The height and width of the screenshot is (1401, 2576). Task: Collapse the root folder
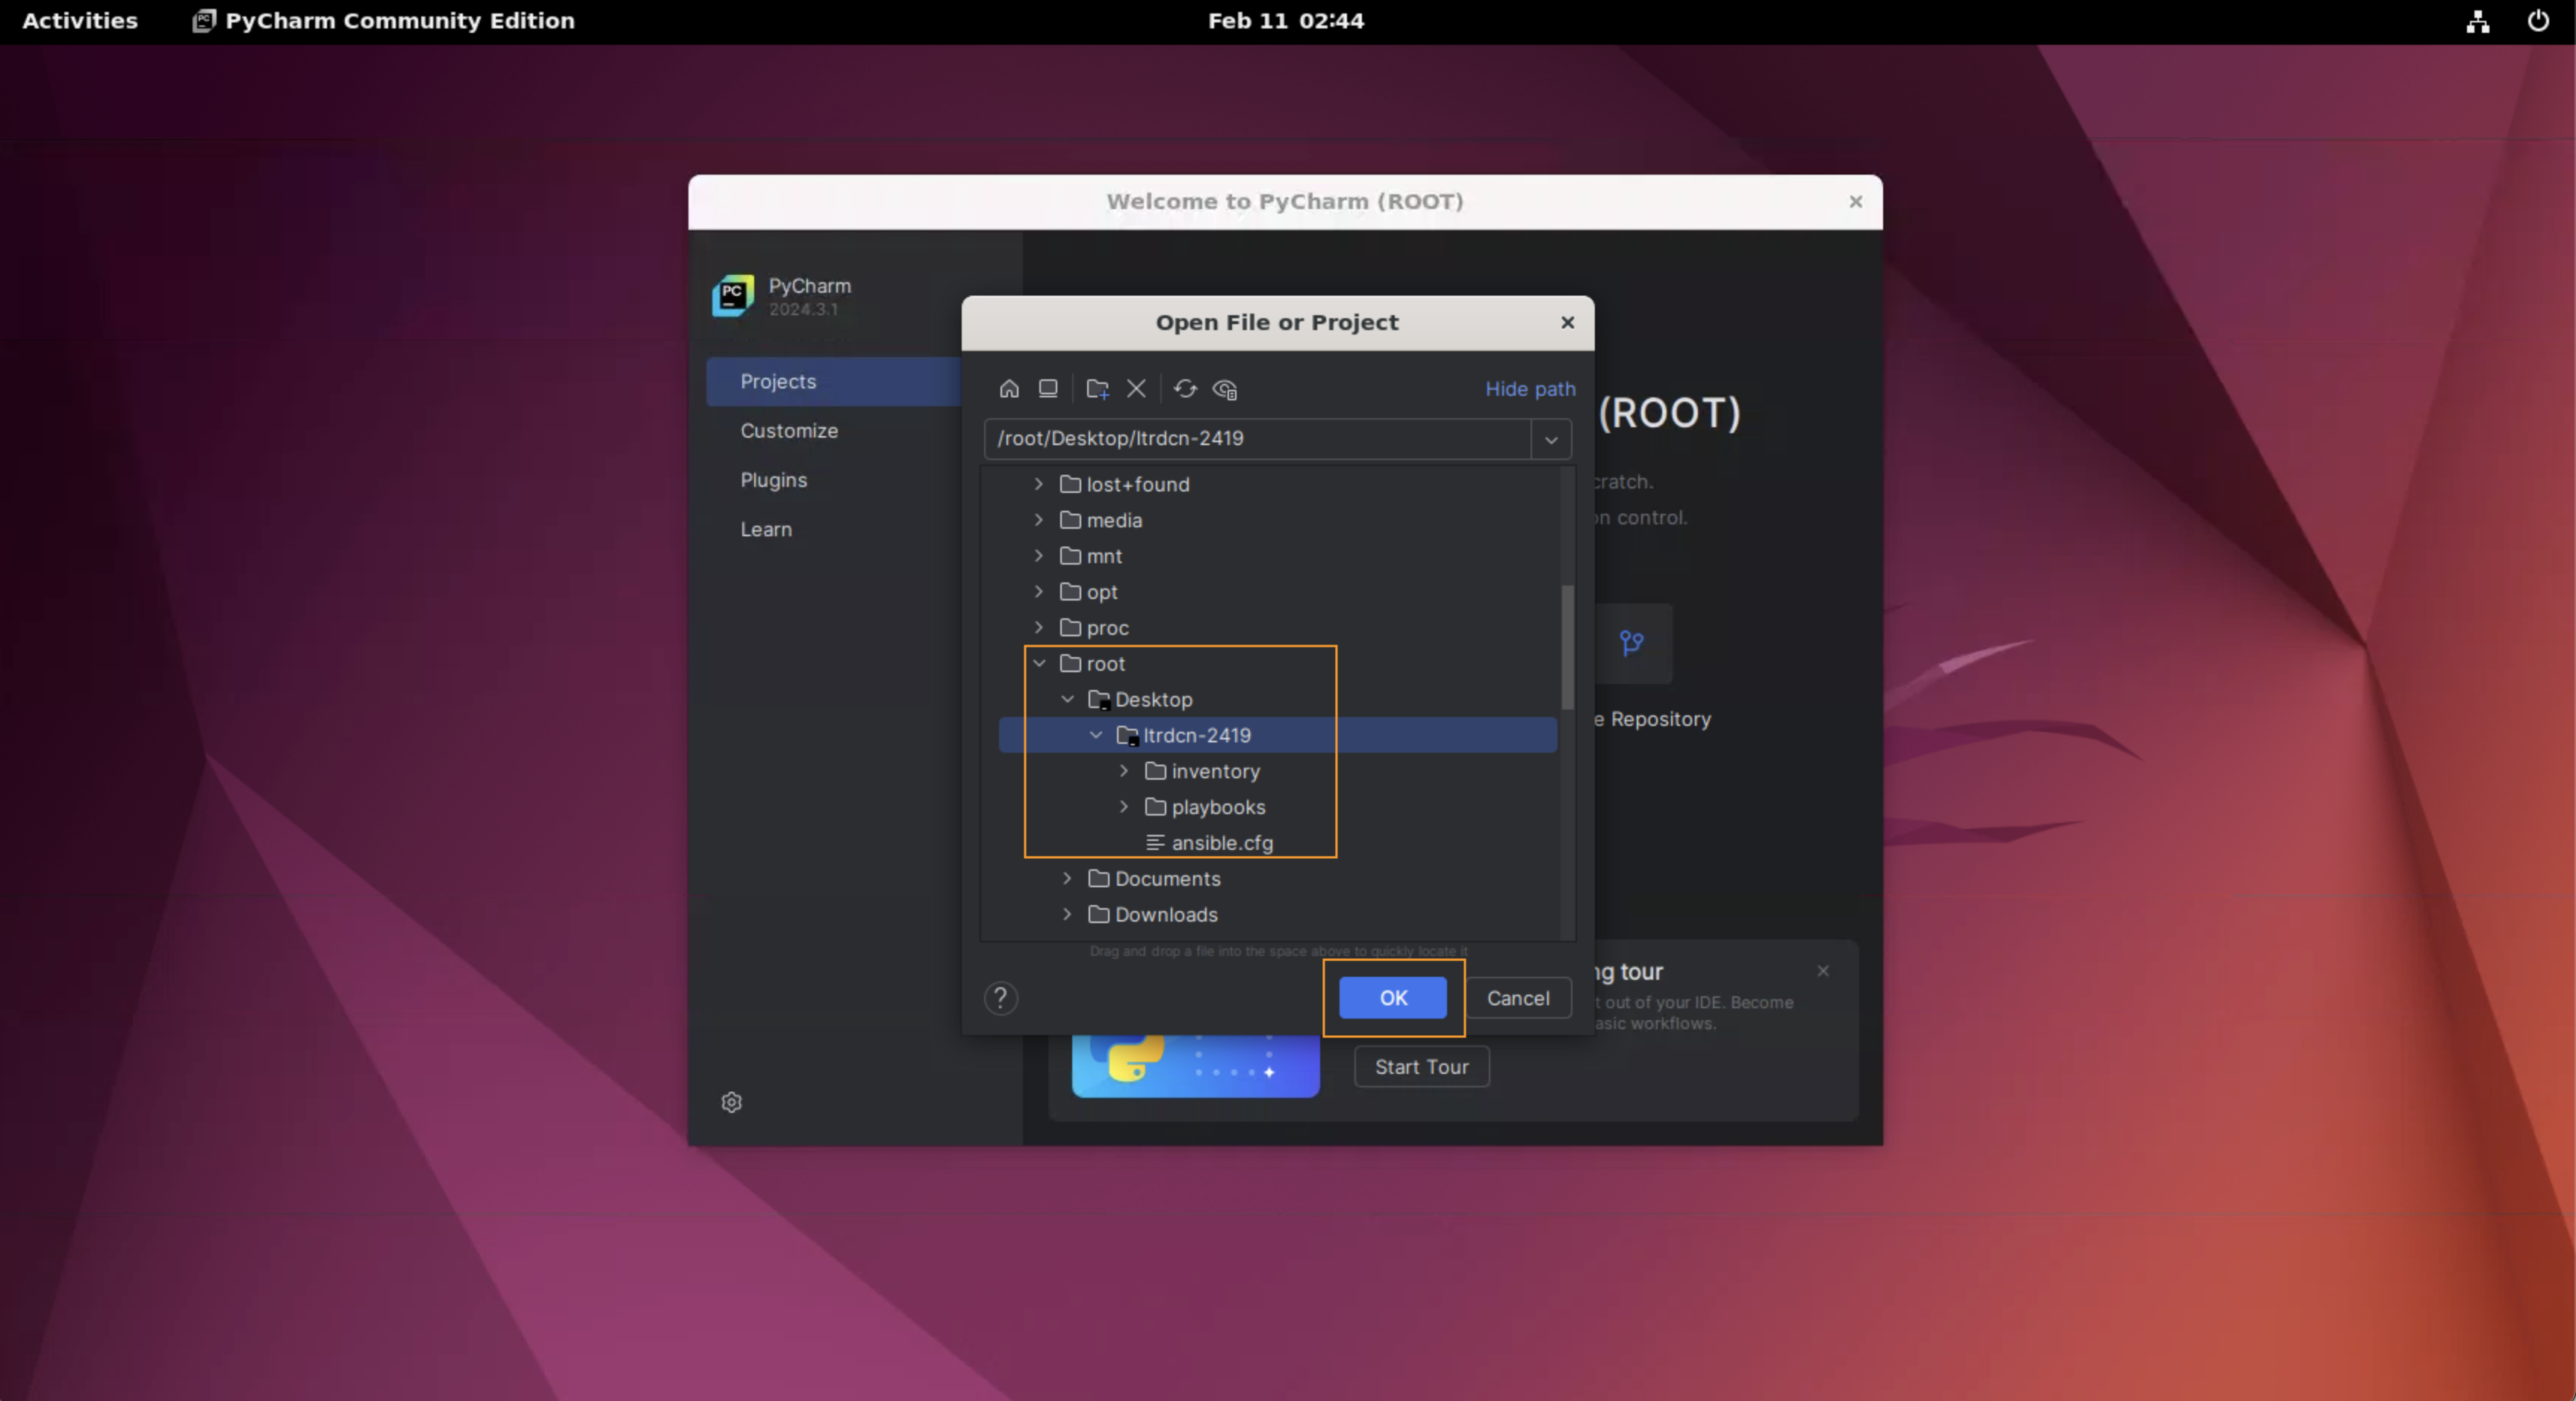(1039, 664)
